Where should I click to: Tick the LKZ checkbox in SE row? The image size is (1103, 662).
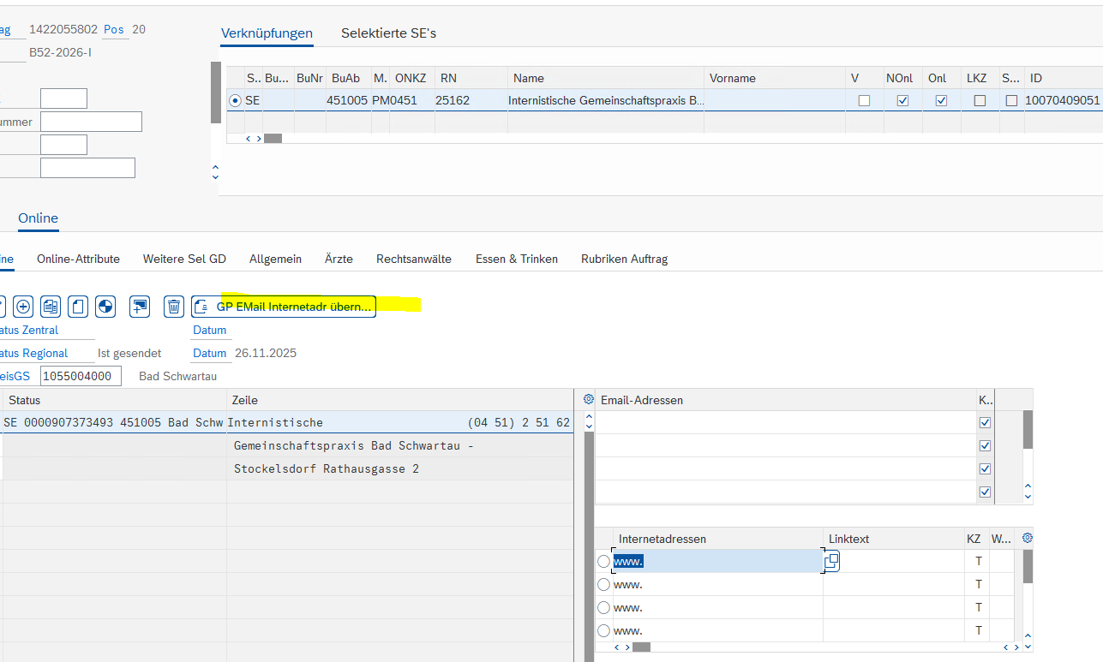pyautogui.click(x=980, y=100)
